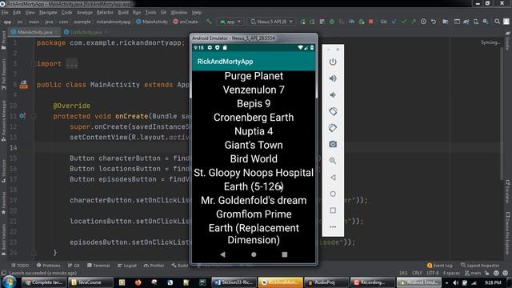Switch to the ListActivity.java editor tab
The image size is (512, 288).
(x=86, y=32)
